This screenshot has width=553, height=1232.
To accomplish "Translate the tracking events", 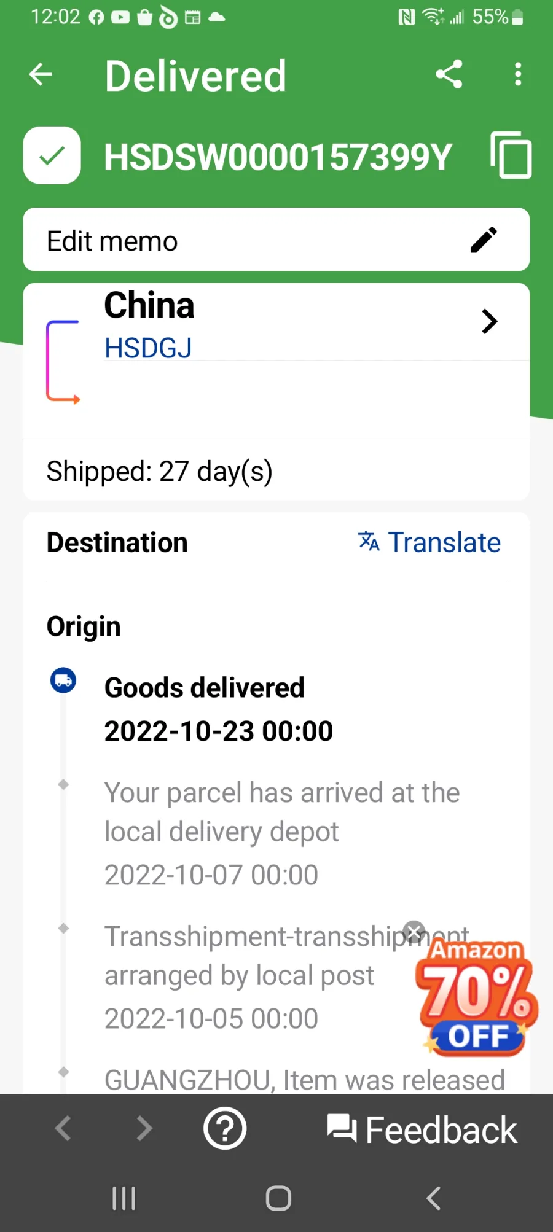I will [x=429, y=542].
